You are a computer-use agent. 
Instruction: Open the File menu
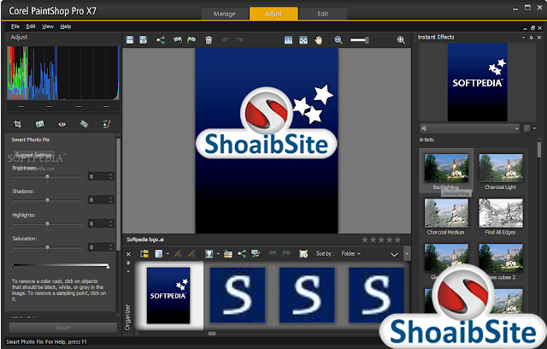15,27
